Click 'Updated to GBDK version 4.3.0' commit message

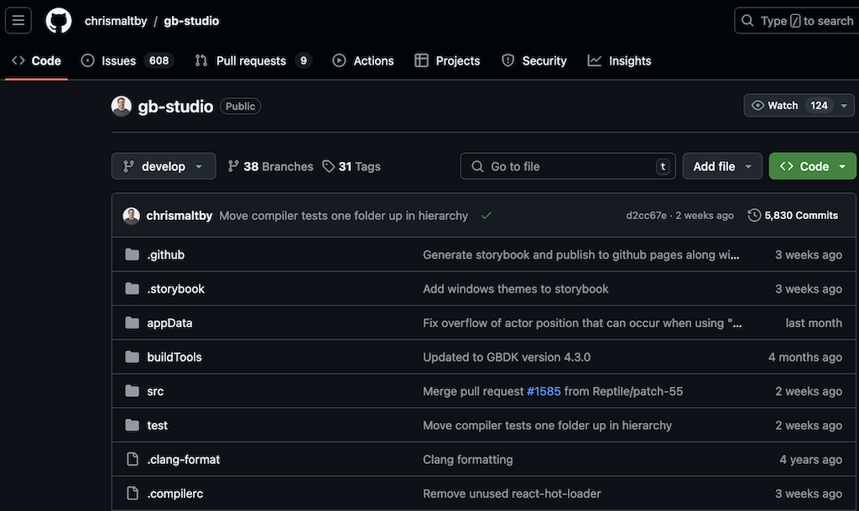[507, 357]
